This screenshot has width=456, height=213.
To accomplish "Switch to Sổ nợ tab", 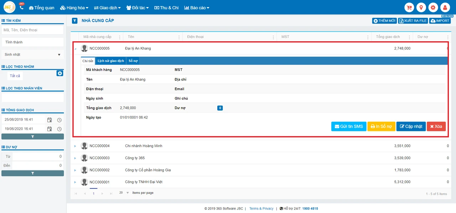I will tap(133, 61).
